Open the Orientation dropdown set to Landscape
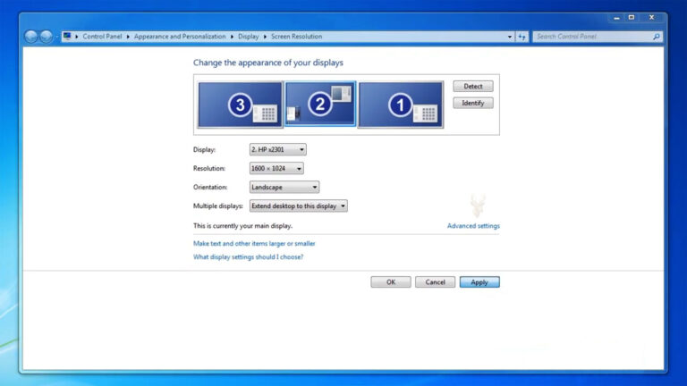Image resolution: width=687 pixels, height=386 pixels. tap(284, 188)
